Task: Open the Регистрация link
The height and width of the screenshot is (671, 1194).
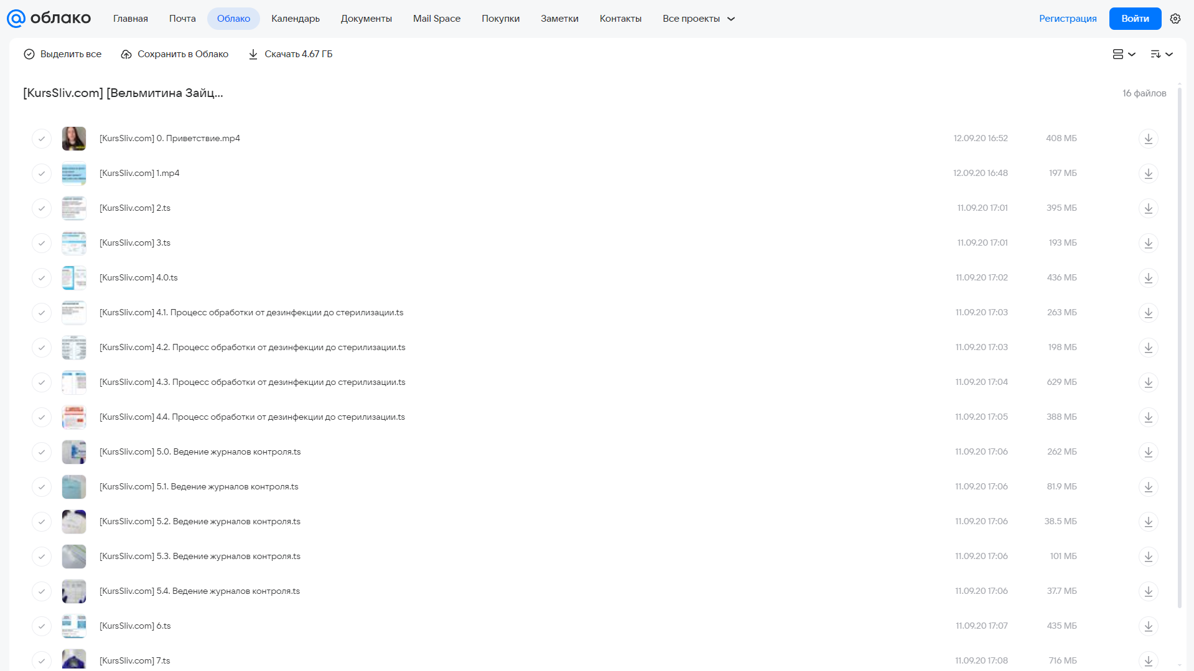Action: pyautogui.click(x=1068, y=19)
